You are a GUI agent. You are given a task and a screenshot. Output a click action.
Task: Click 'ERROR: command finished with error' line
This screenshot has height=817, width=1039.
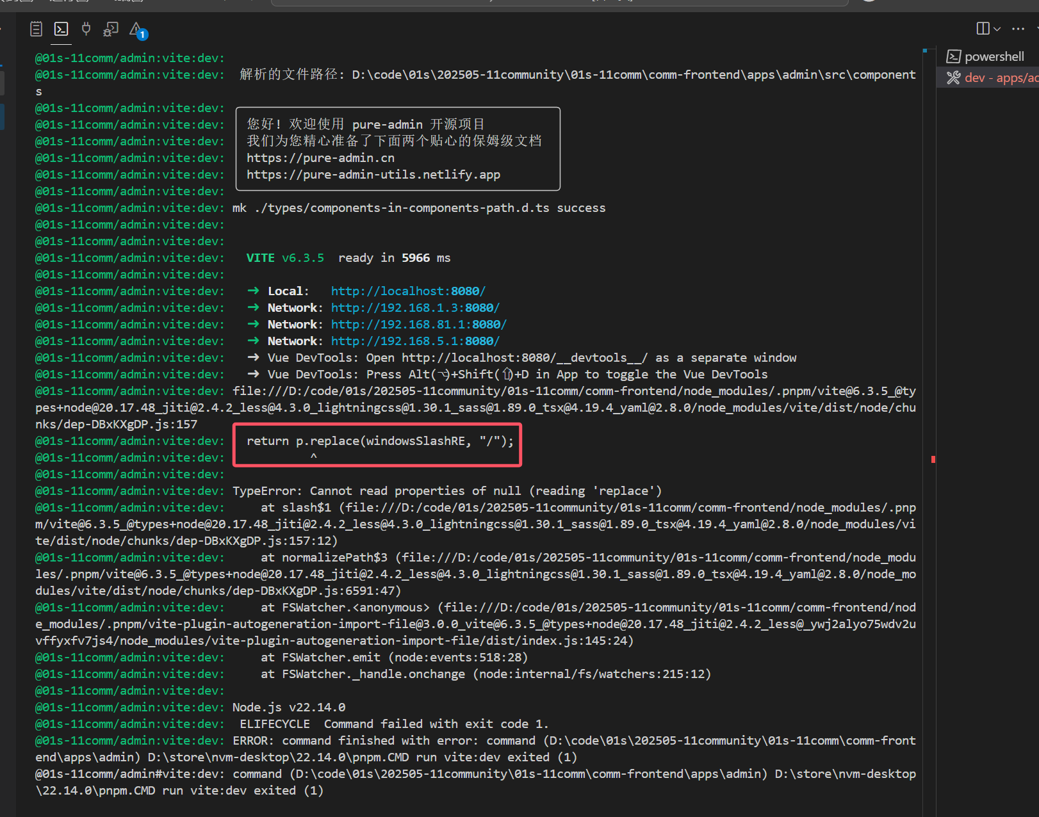coord(475,749)
